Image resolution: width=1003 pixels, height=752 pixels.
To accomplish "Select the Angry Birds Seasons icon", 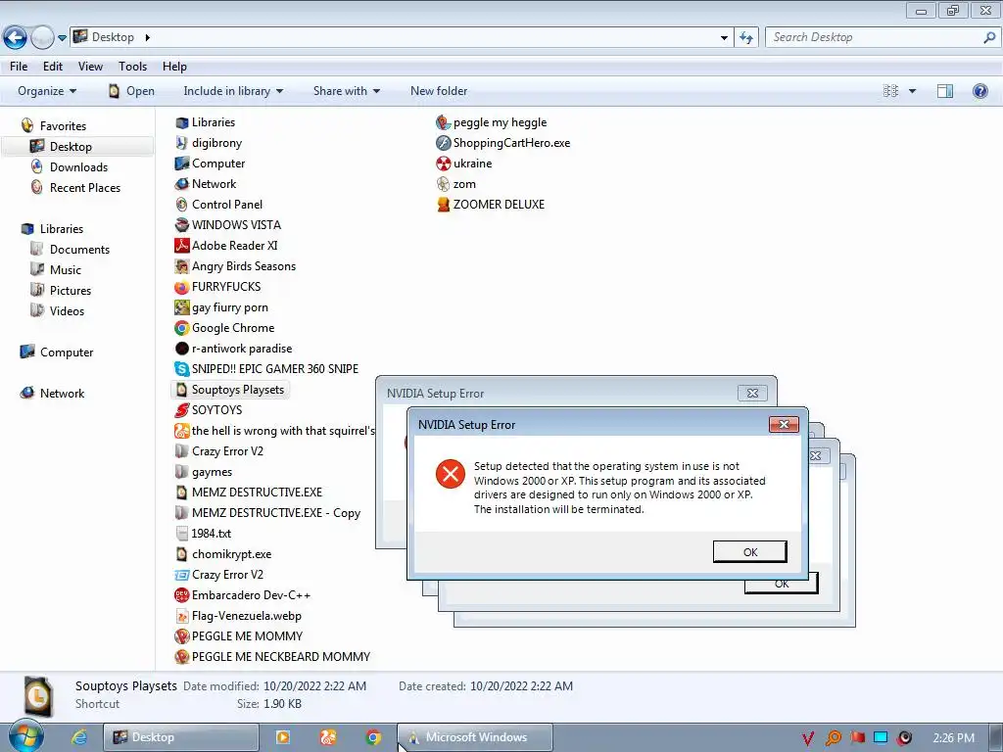I will click(x=181, y=266).
